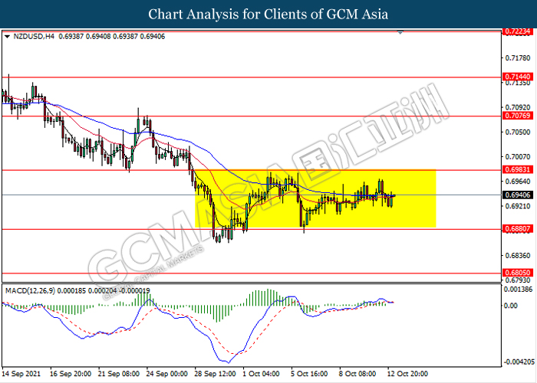Click the Chart Analysis for Clients title
The image size is (537, 383).
(x=268, y=14)
